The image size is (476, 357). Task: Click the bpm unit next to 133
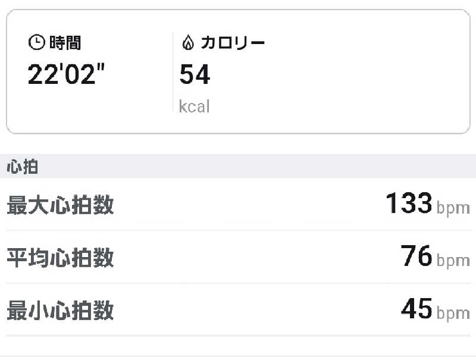453,208
